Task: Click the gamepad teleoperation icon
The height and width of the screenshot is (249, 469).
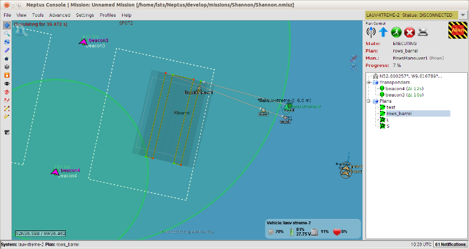Action: (x=423, y=33)
